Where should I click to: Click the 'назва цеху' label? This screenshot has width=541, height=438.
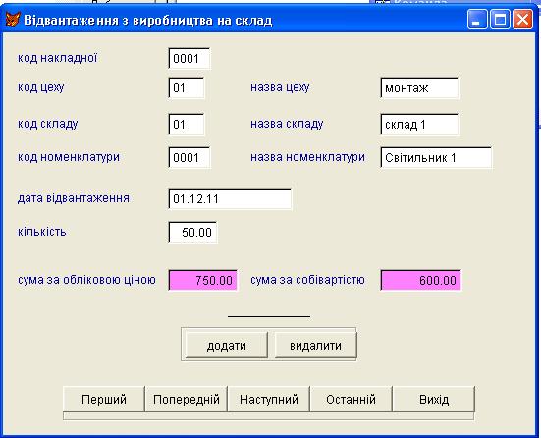(280, 87)
